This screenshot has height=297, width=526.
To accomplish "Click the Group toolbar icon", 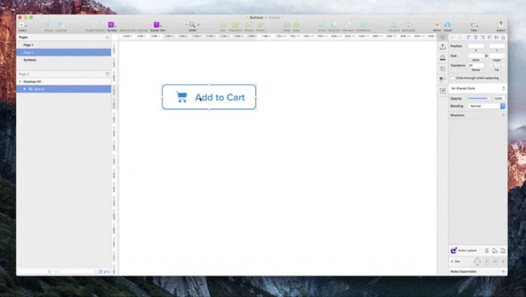I will click(49, 25).
